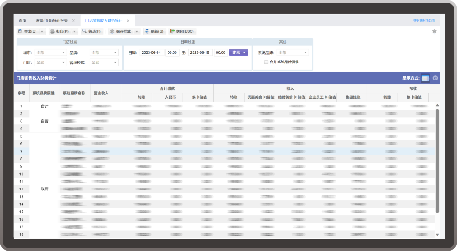The height and width of the screenshot is (251, 457).
Task: Click the 打印(P) print button
Action: [x=60, y=31]
